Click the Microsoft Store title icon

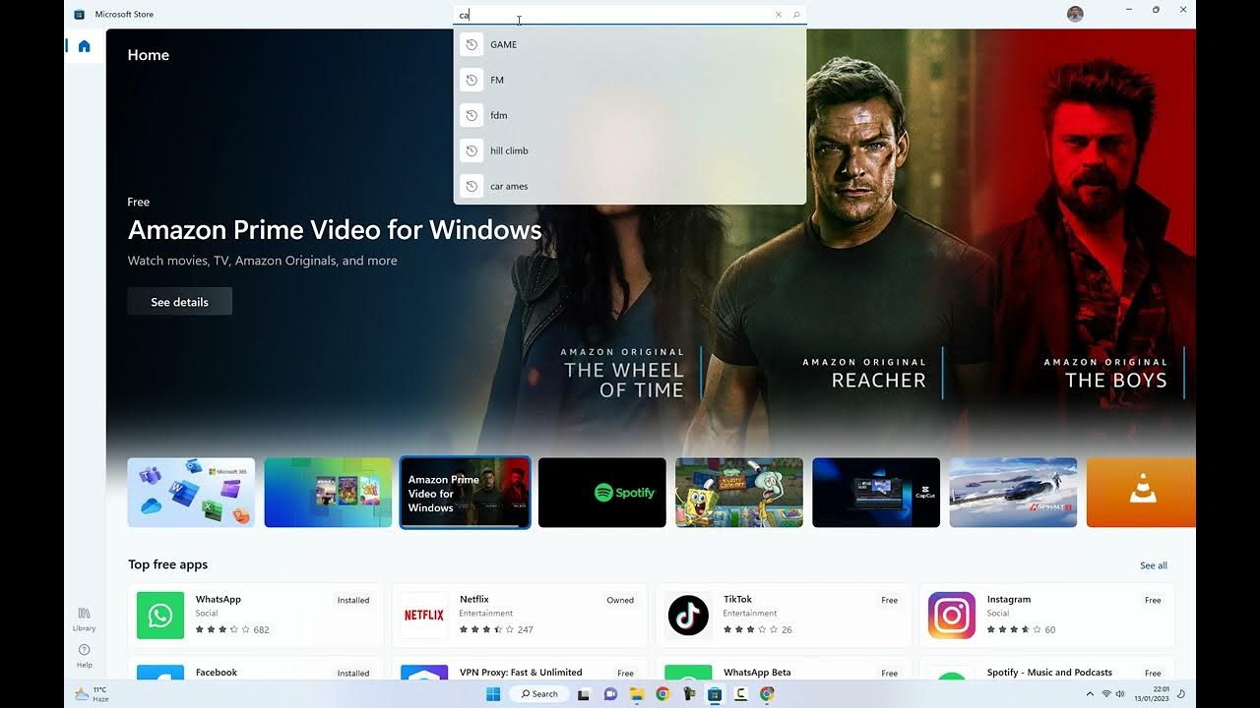[80, 14]
